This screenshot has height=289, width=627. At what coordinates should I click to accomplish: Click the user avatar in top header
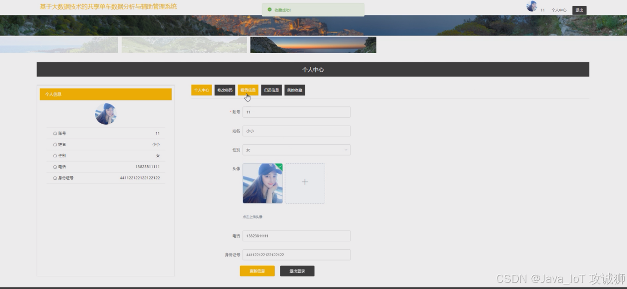pyautogui.click(x=532, y=7)
